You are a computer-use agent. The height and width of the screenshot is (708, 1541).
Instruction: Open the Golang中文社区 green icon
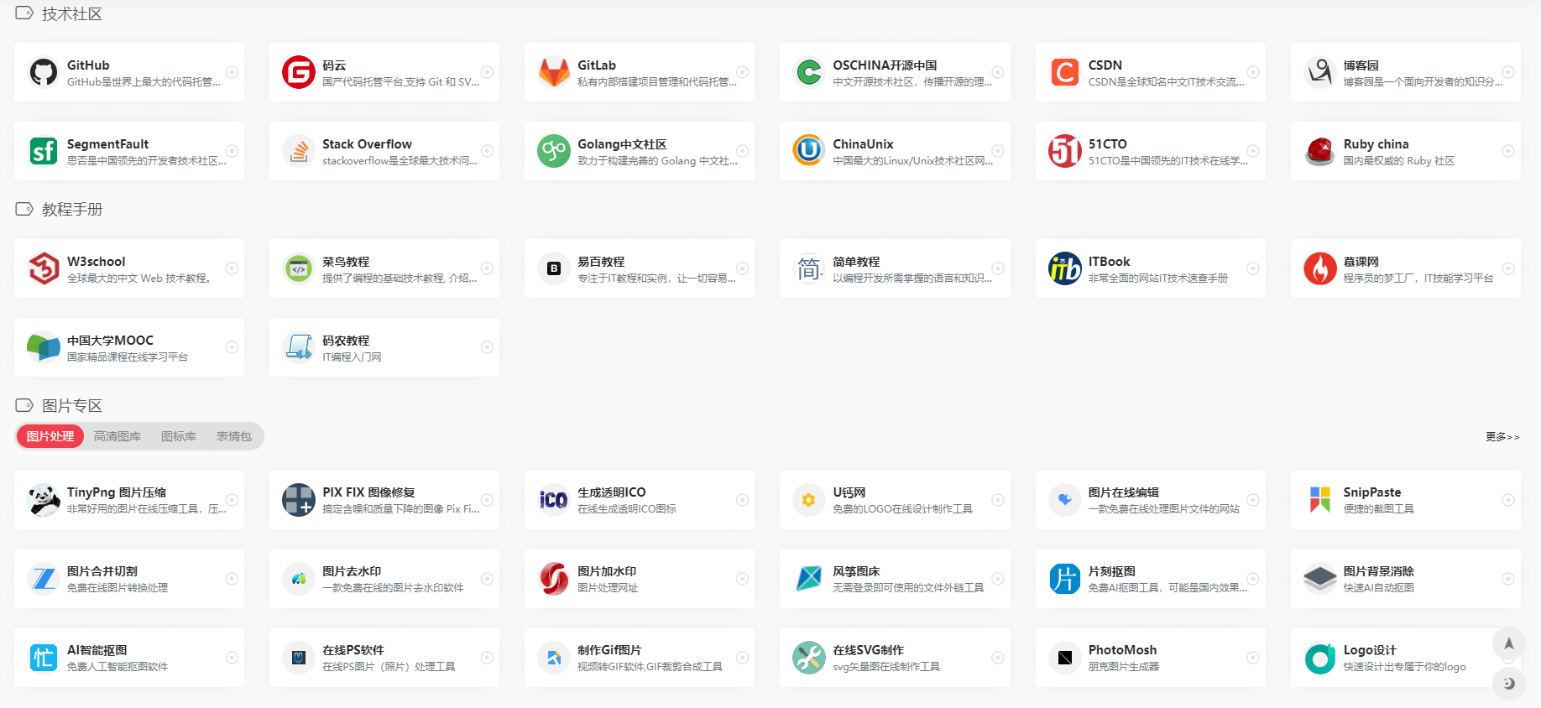tap(554, 152)
